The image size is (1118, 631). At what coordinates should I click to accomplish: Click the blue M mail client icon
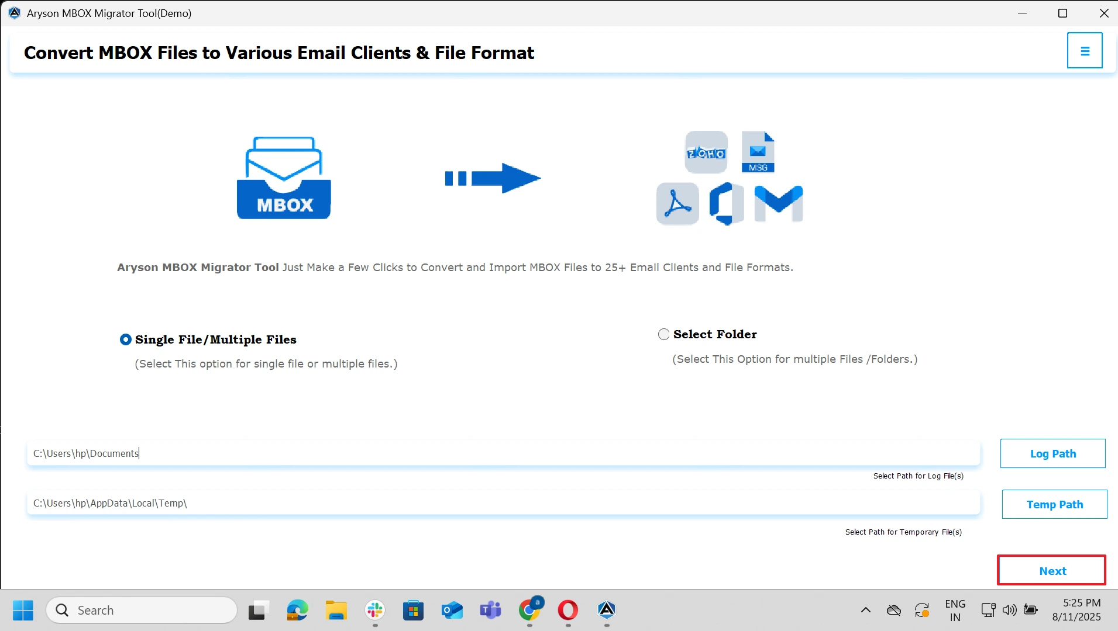coord(778,204)
